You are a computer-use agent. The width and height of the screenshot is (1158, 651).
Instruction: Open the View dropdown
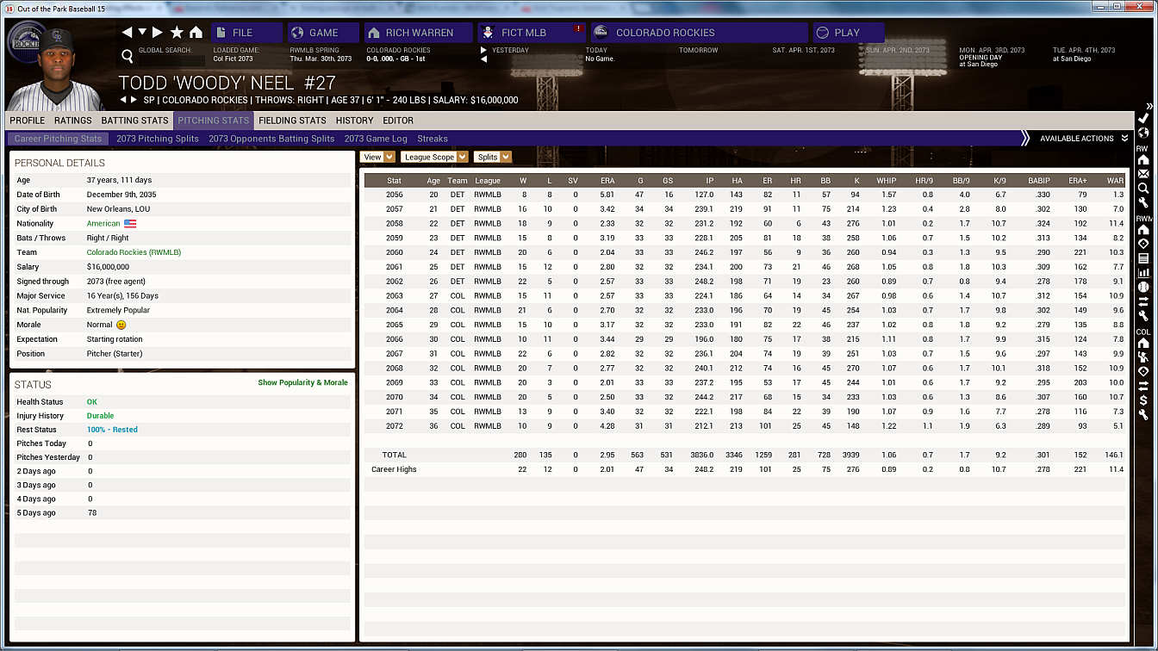click(x=377, y=157)
